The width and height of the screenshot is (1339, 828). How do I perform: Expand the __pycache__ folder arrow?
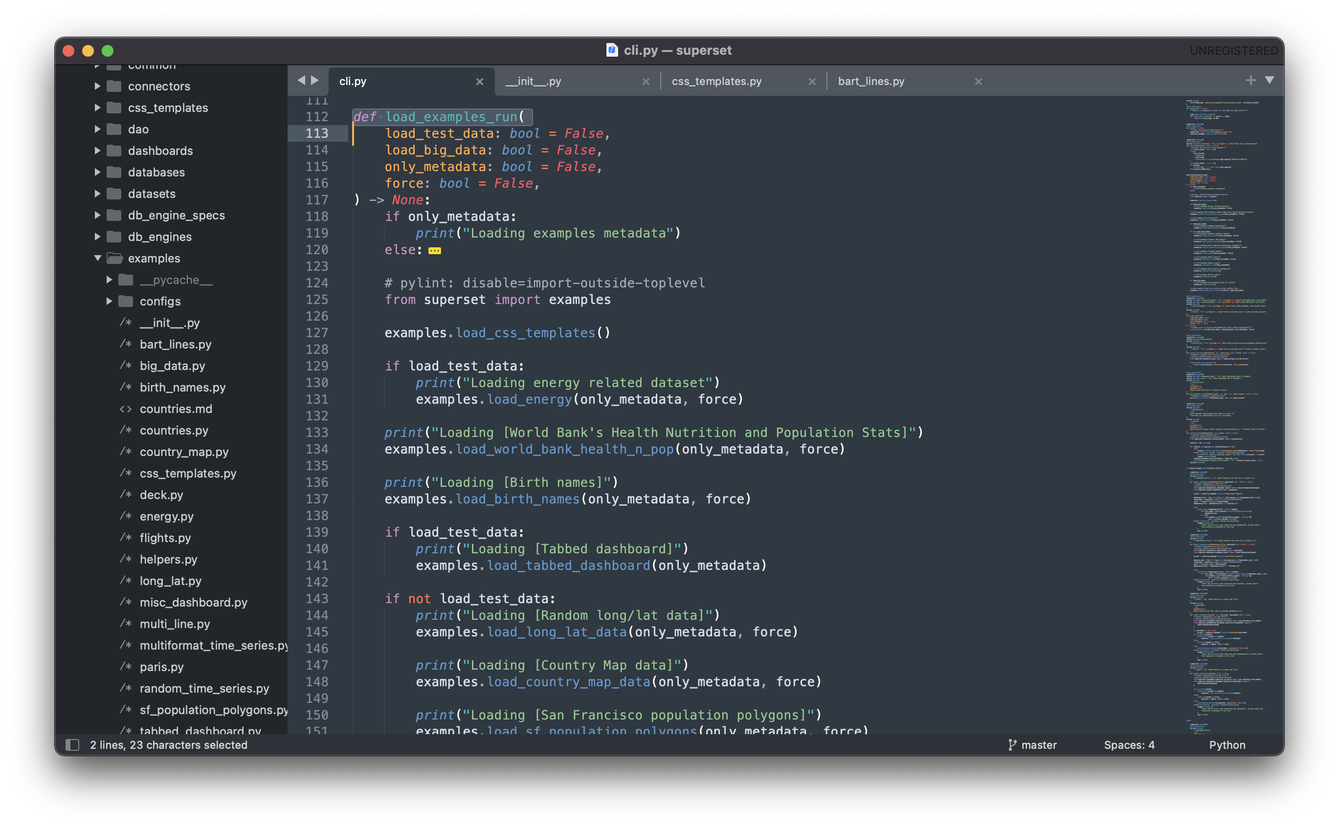(x=109, y=280)
